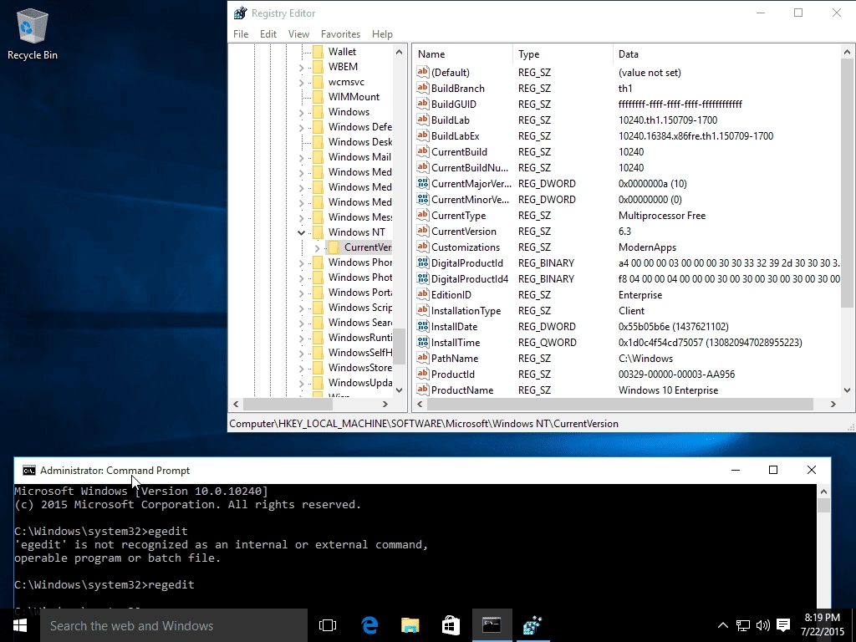The height and width of the screenshot is (642, 856).
Task: Click the Command Prompt title bar icon
Action: point(29,471)
